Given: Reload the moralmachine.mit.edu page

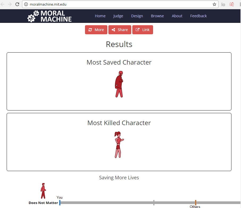Looking at the screenshot, I should click(17, 4).
